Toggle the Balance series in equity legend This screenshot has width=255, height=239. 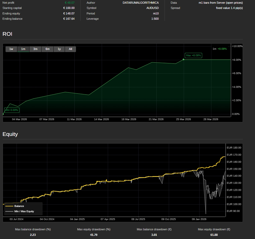19,206
